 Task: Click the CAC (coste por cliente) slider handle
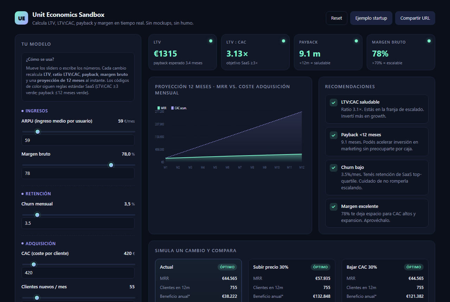tap(34, 264)
